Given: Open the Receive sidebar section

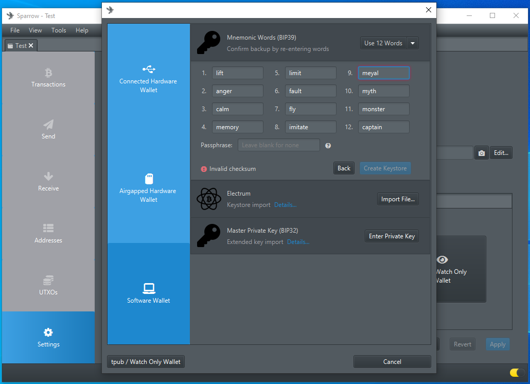Looking at the screenshot, I should click(x=48, y=182).
